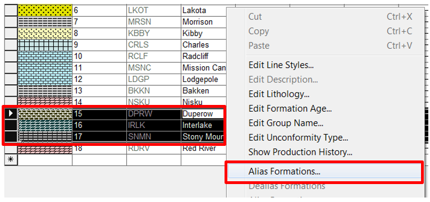Click the Nisku lithology pattern swatch
Screen dimensions: 430x202
pyautogui.click(x=45, y=102)
